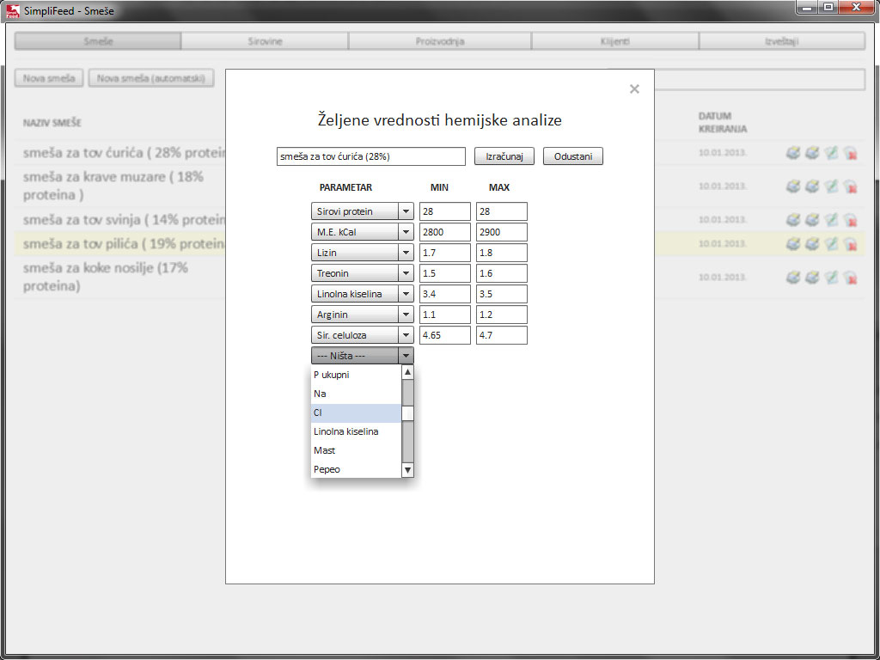
Task: Click edit icon for smeša za tov pilića
Action: 831,243
